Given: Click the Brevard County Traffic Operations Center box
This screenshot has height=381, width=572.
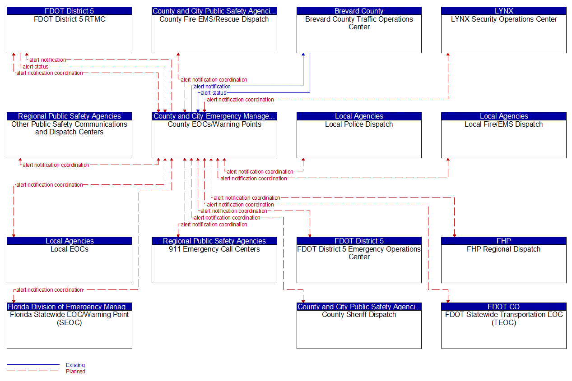Looking at the screenshot, I should pyautogui.click(x=359, y=30).
